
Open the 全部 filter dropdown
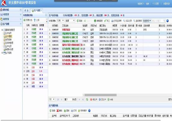point(70,20)
